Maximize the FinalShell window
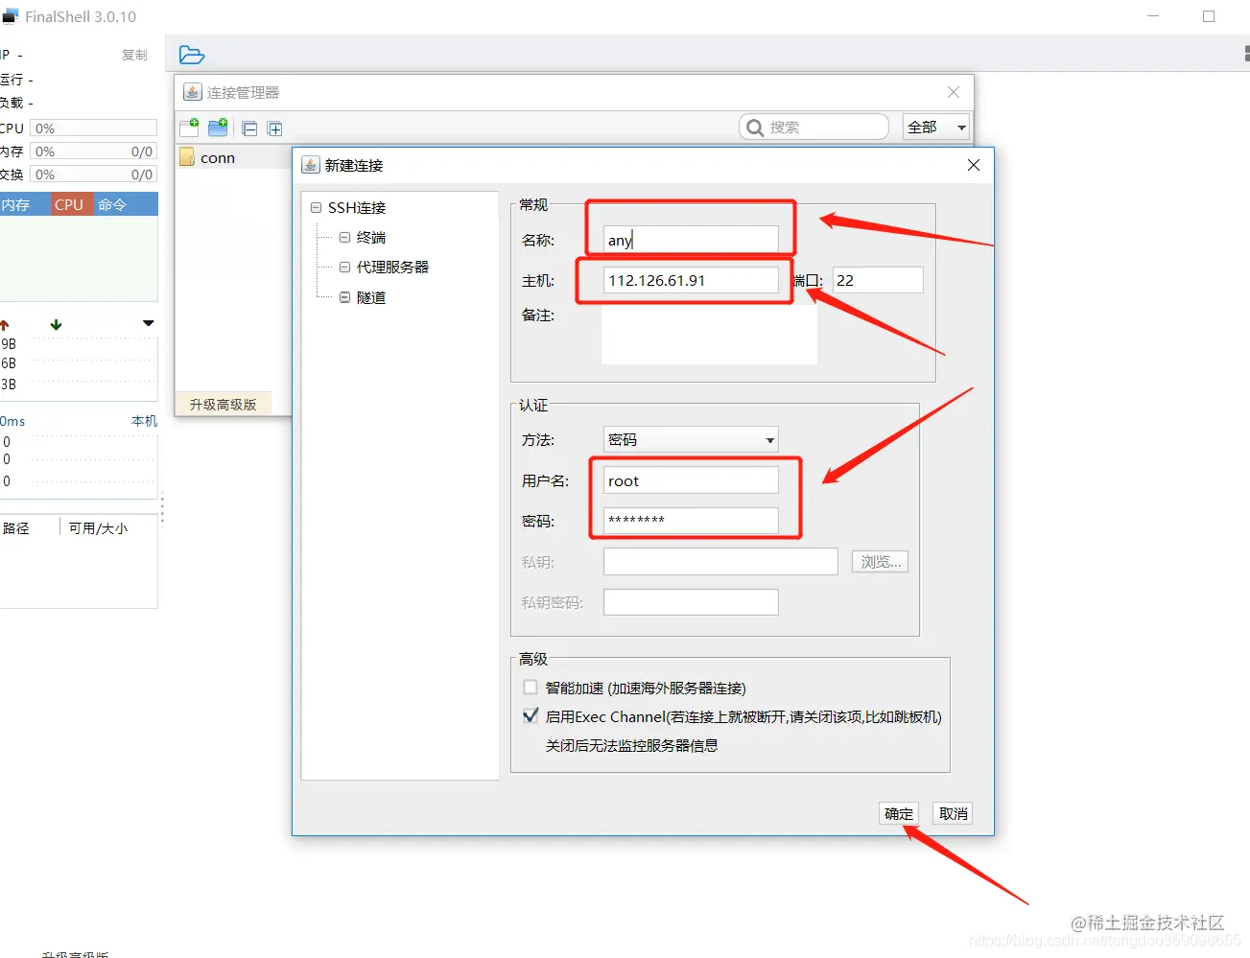 coord(1209,16)
